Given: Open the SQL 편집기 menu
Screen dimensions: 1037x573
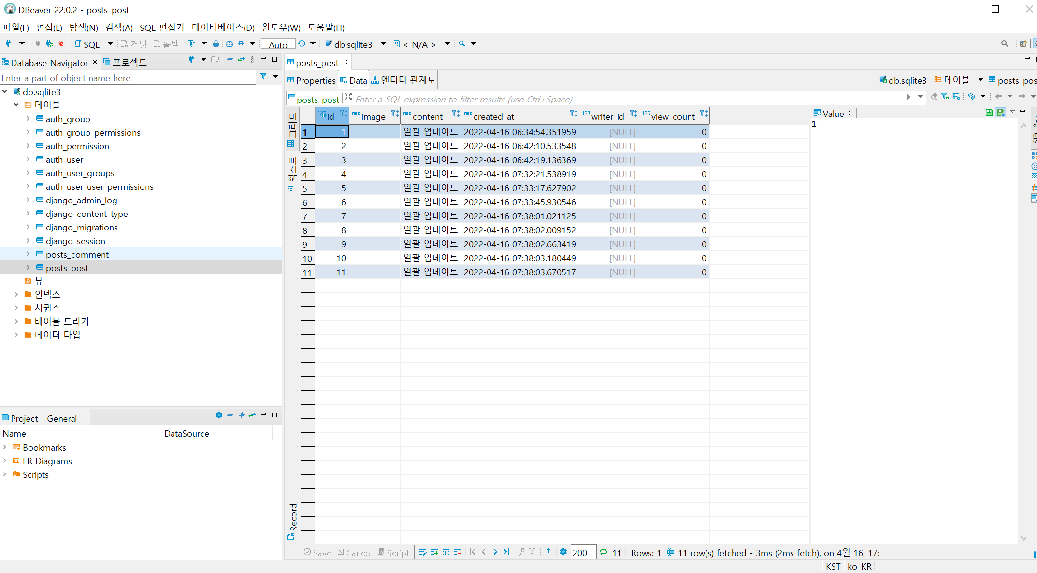Looking at the screenshot, I should 162,28.
